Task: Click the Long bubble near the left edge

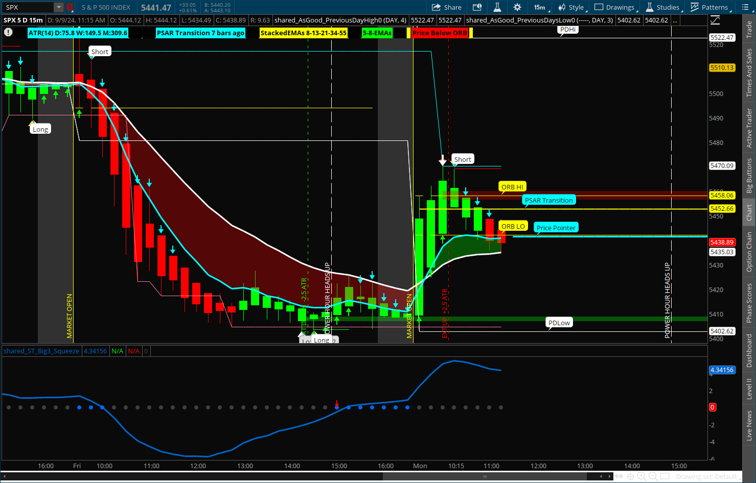Action: [x=40, y=129]
